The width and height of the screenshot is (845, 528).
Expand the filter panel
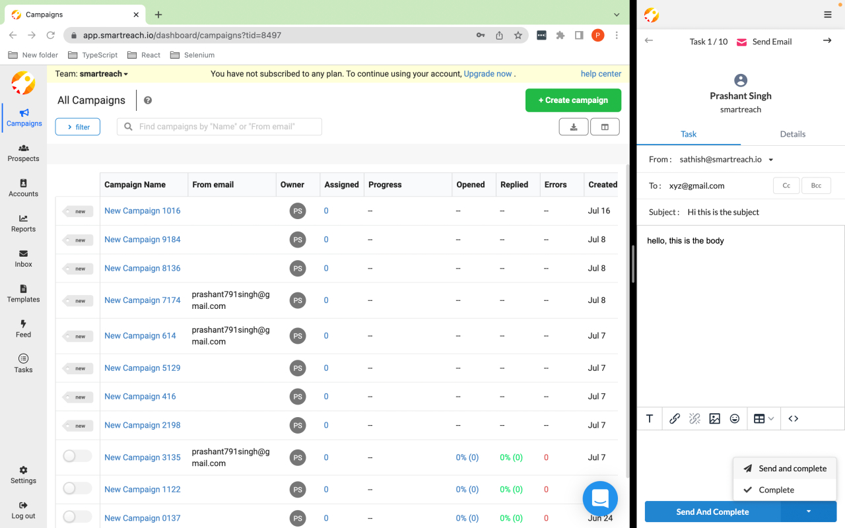[x=77, y=127]
